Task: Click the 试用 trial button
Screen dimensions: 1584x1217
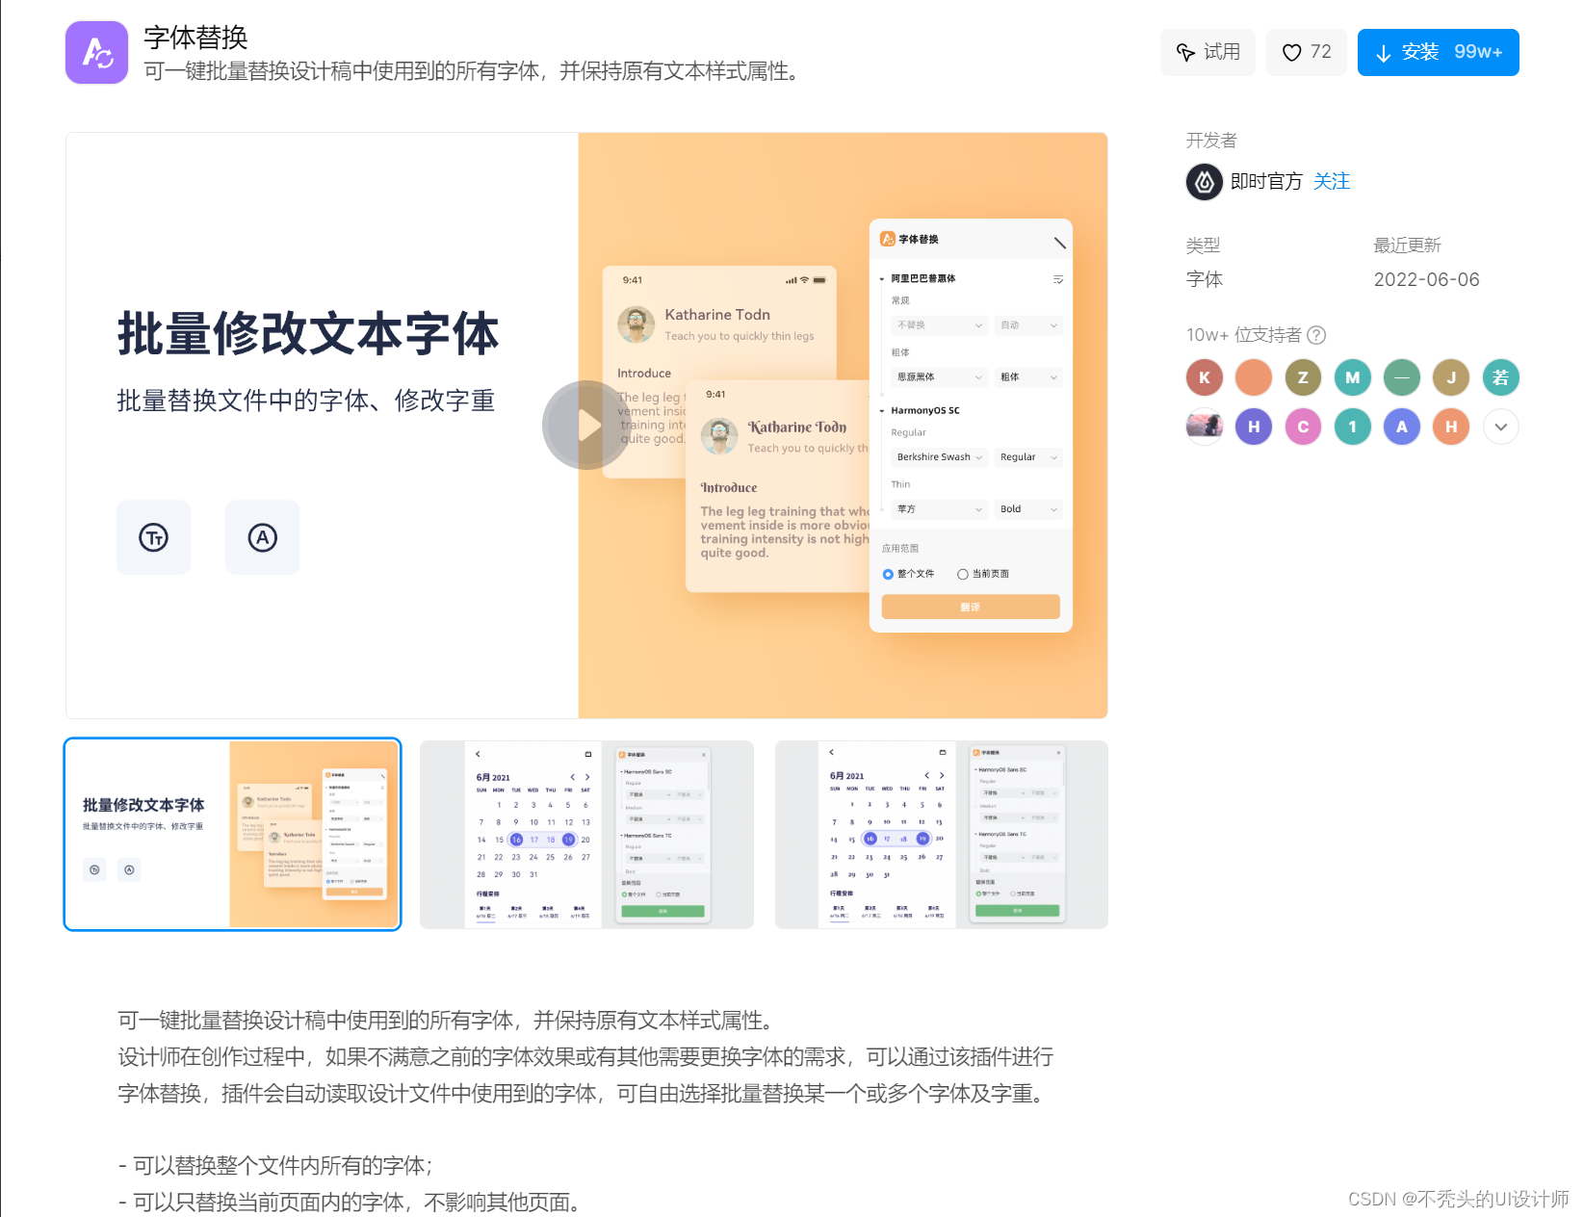Action: 1207,52
